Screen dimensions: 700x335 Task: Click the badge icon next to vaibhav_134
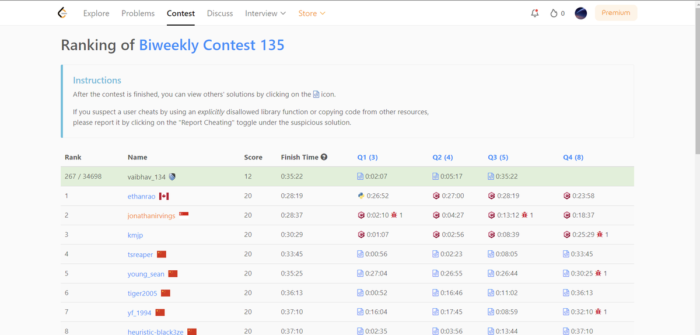click(x=172, y=177)
